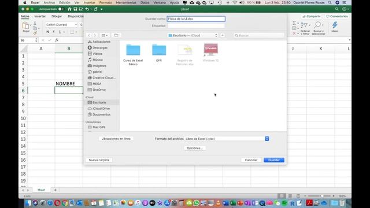370x208 pixels.
Task: Open Trash in the Dock
Action: tap(342, 203)
